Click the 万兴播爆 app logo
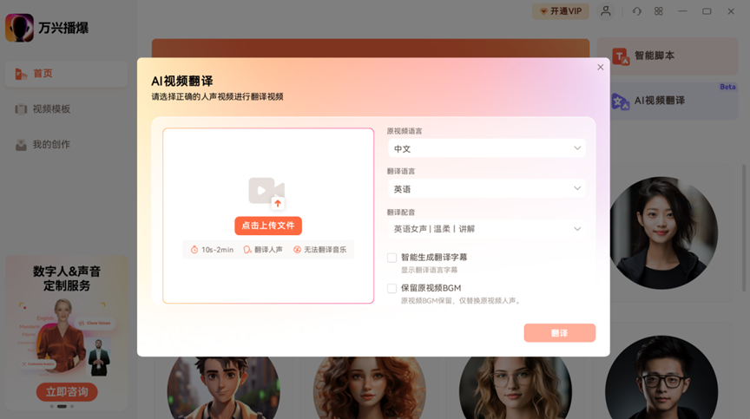This screenshot has height=419, width=750. (x=19, y=28)
